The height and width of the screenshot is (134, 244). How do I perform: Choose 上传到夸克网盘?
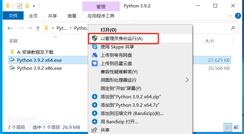pos(140,55)
